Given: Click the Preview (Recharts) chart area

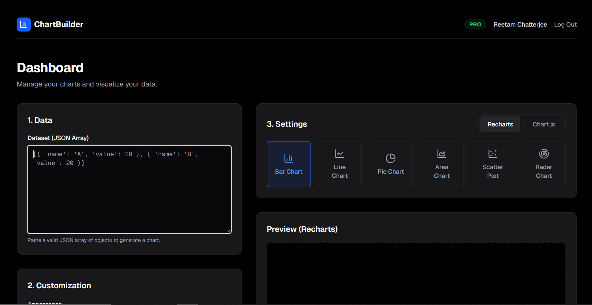Looking at the screenshot, I should [416, 273].
